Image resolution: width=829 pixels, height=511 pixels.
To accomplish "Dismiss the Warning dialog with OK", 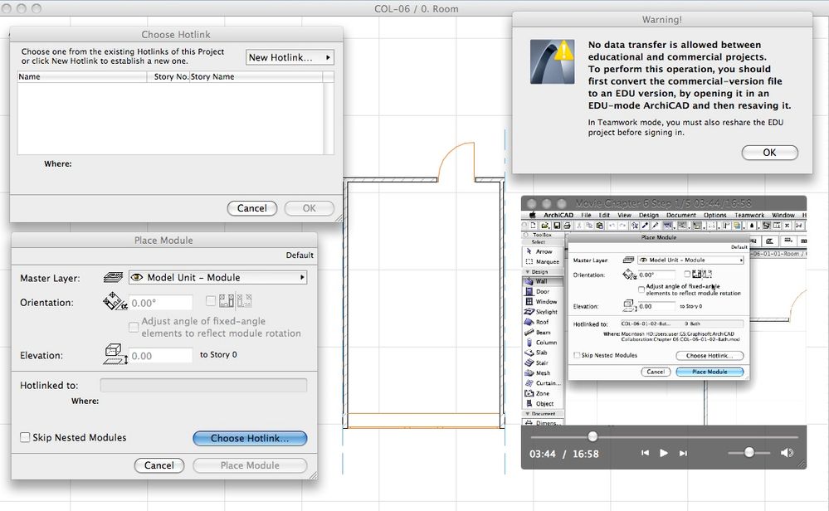I will coord(769,153).
